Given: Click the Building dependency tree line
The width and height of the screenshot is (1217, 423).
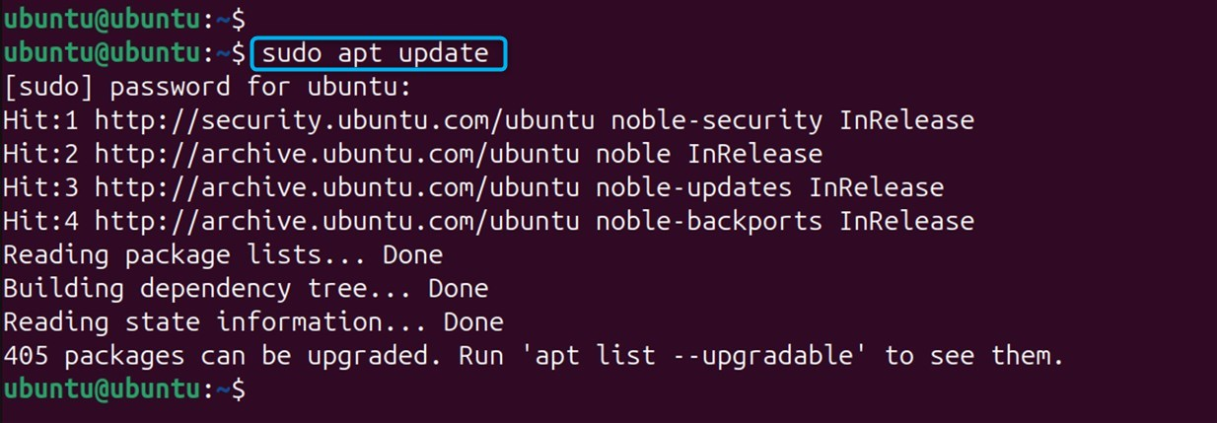Looking at the screenshot, I should click(x=246, y=288).
